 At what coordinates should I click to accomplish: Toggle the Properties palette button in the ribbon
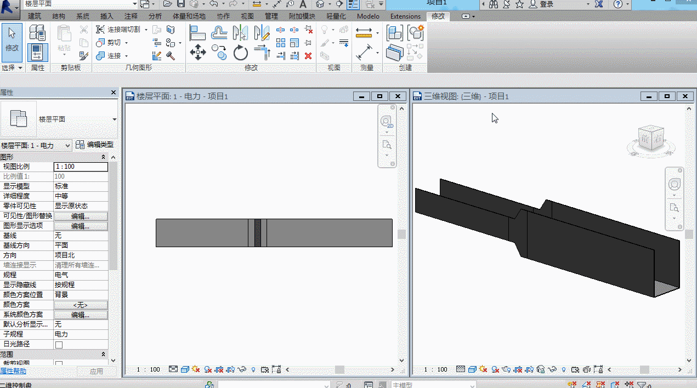click(37, 53)
